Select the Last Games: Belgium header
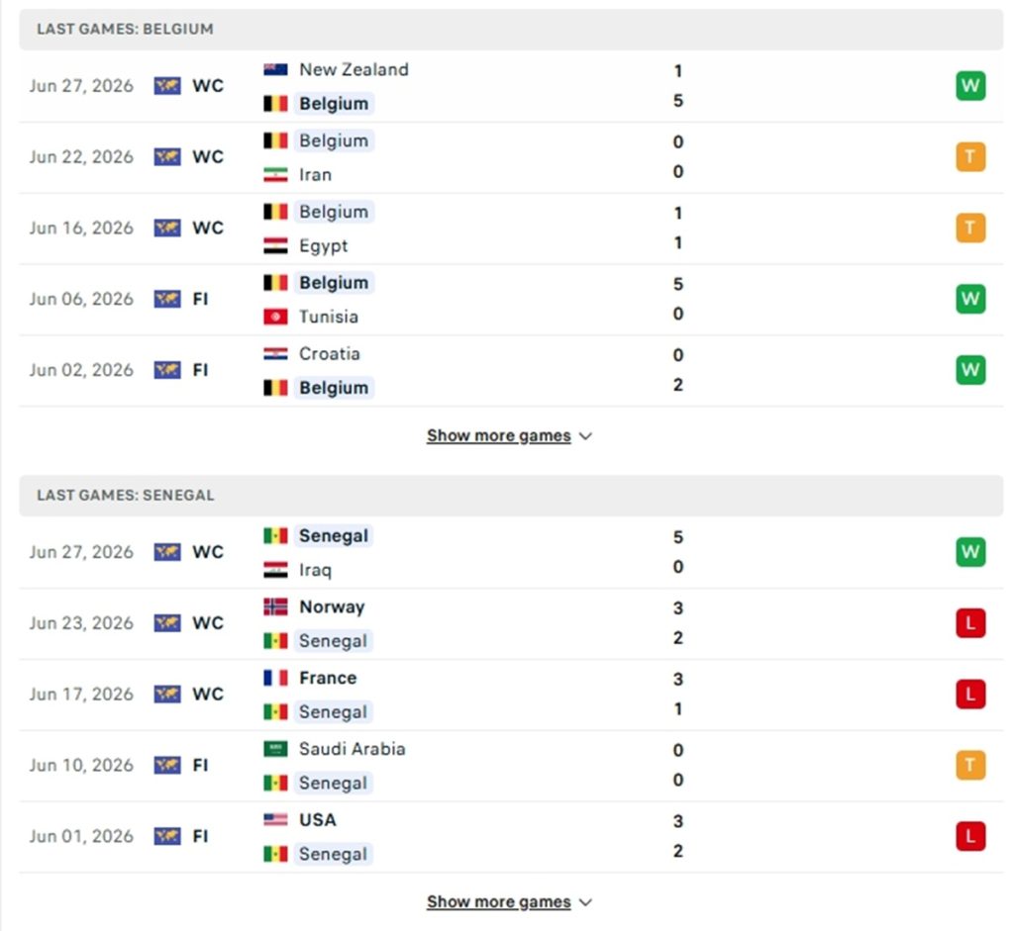Image resolution: width=1014 pixels, height=931 pixels. 511,29
